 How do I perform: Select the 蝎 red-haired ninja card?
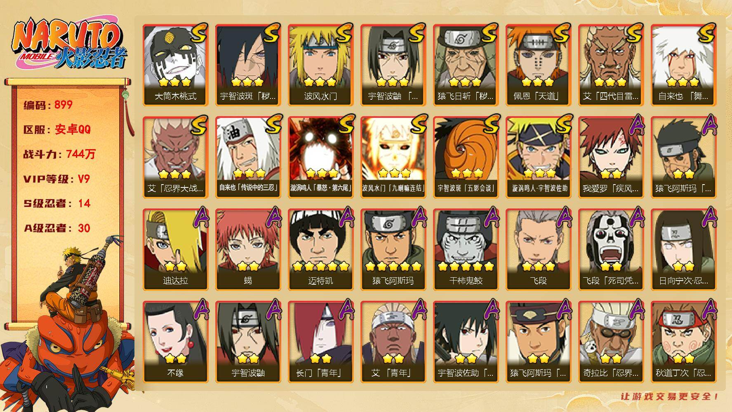(248, 250)
